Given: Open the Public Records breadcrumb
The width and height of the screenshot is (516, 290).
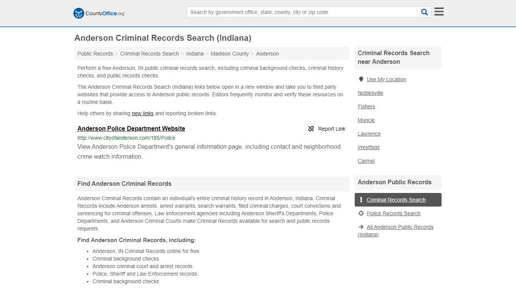Looking at the screenshot, I should click(x=95, y=54).
